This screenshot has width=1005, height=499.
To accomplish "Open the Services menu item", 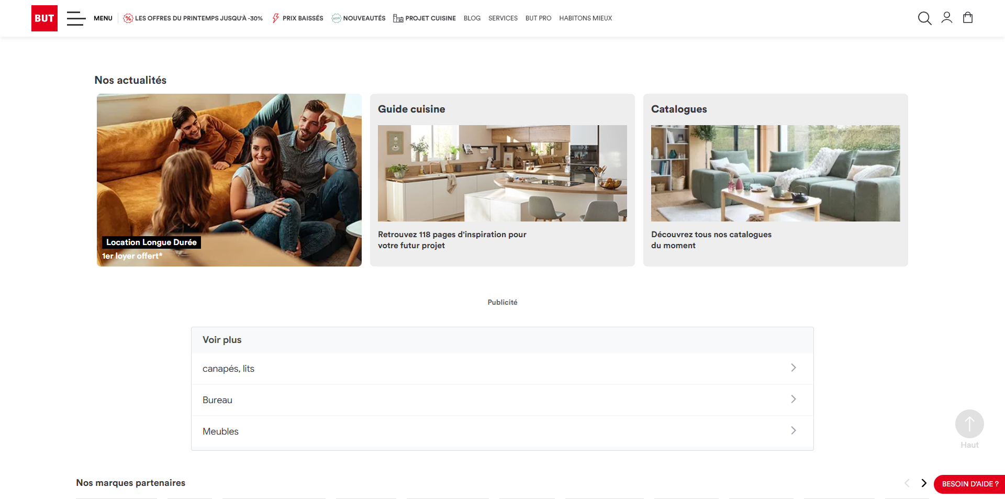I will tap(503, 18).
